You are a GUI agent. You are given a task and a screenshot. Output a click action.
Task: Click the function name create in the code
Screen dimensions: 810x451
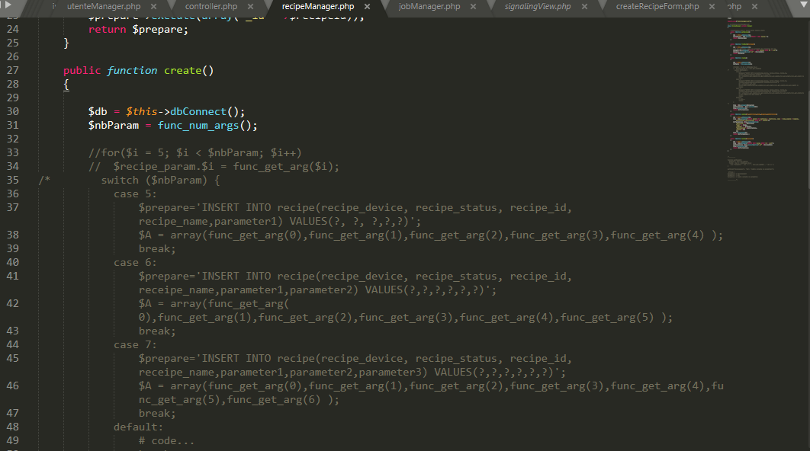point(183,69)
